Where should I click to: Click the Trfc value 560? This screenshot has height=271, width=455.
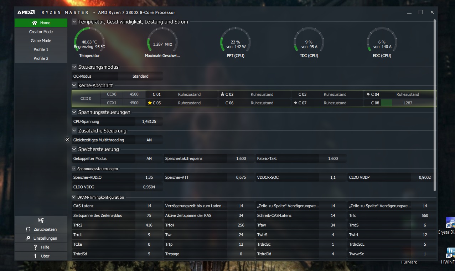click(424, 215)
